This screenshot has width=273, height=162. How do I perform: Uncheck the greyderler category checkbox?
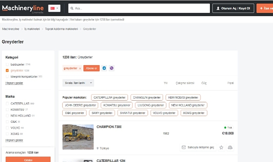click(7, 70)
